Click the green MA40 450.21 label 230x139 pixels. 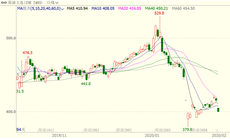point(156,8)
